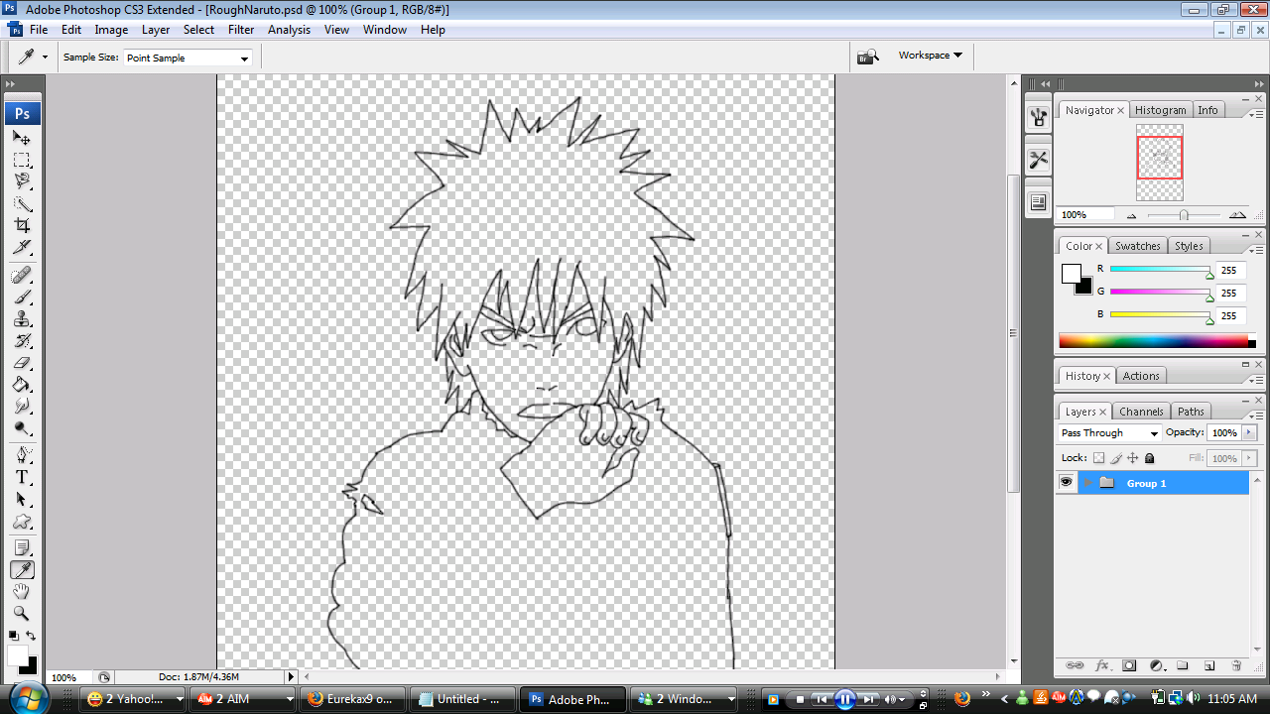
Task: Open the Analysis menu
Action: tap(289, 30)
